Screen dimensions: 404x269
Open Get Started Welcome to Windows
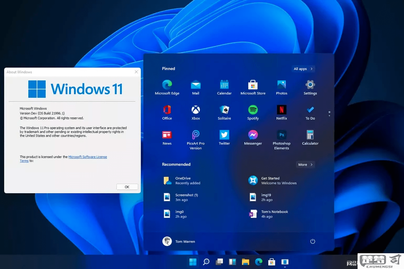273,181
